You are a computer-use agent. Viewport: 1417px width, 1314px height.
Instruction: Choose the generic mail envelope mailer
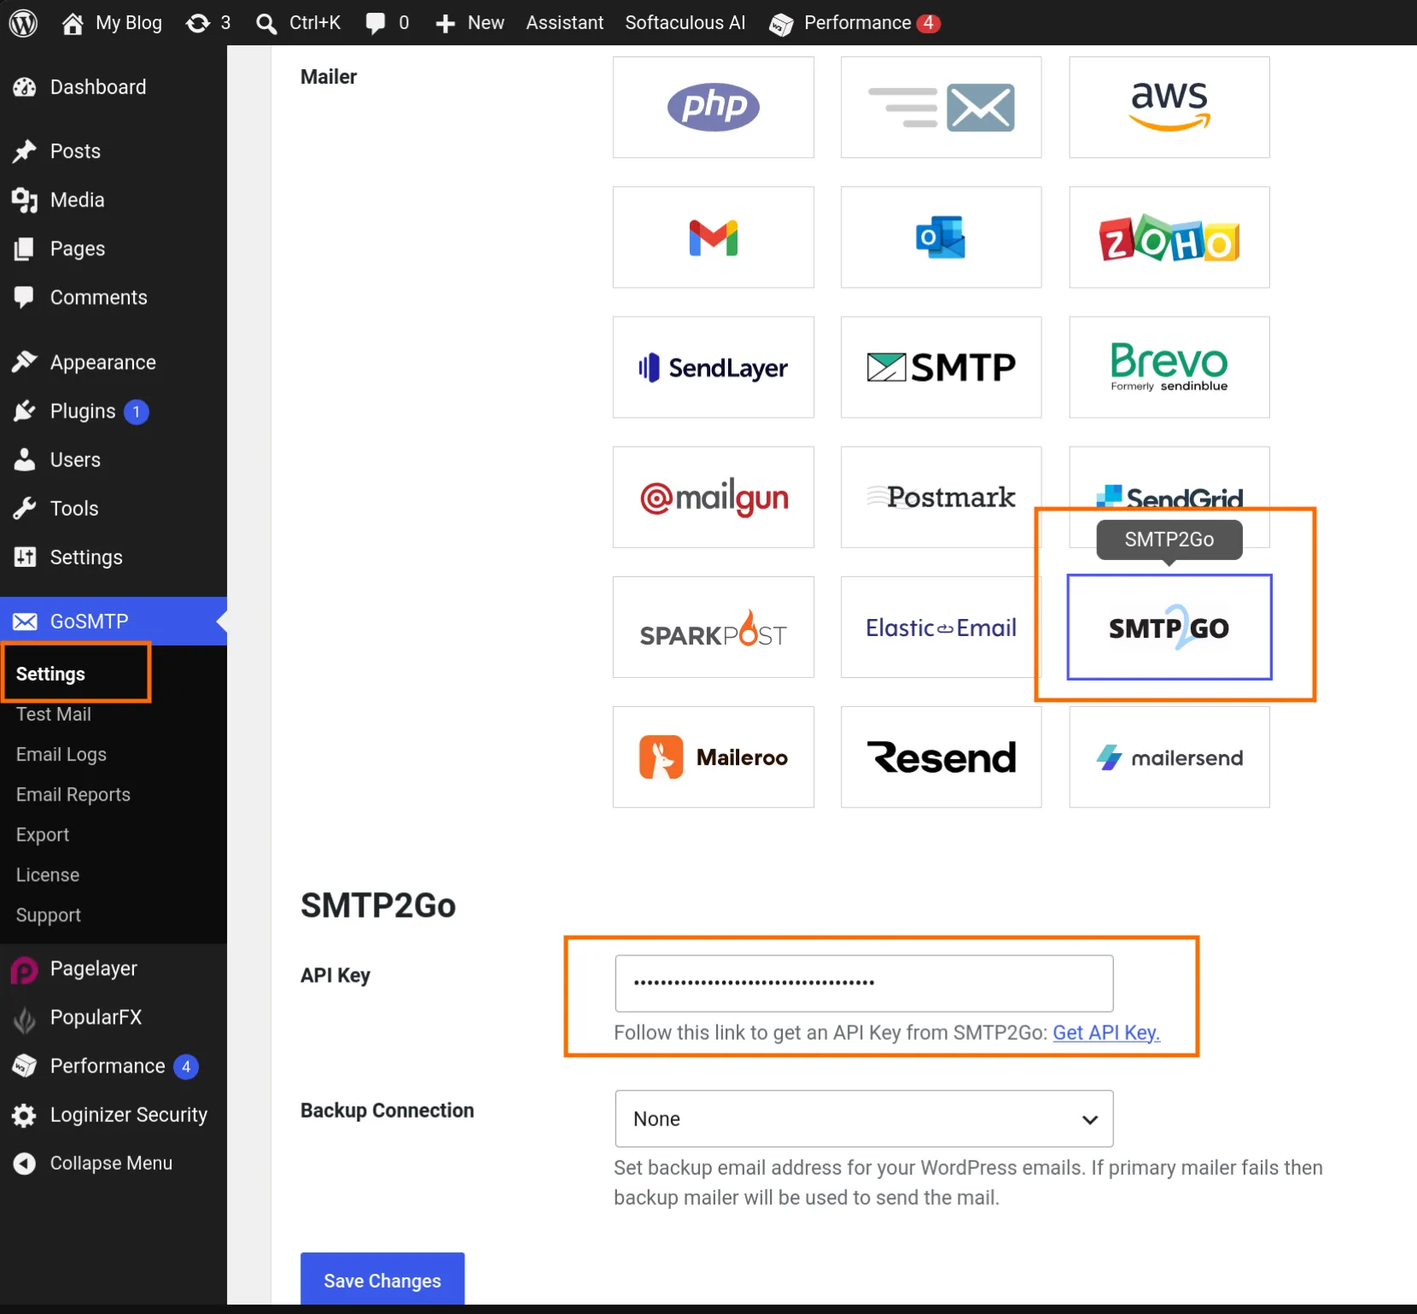(x=941, y=108)
